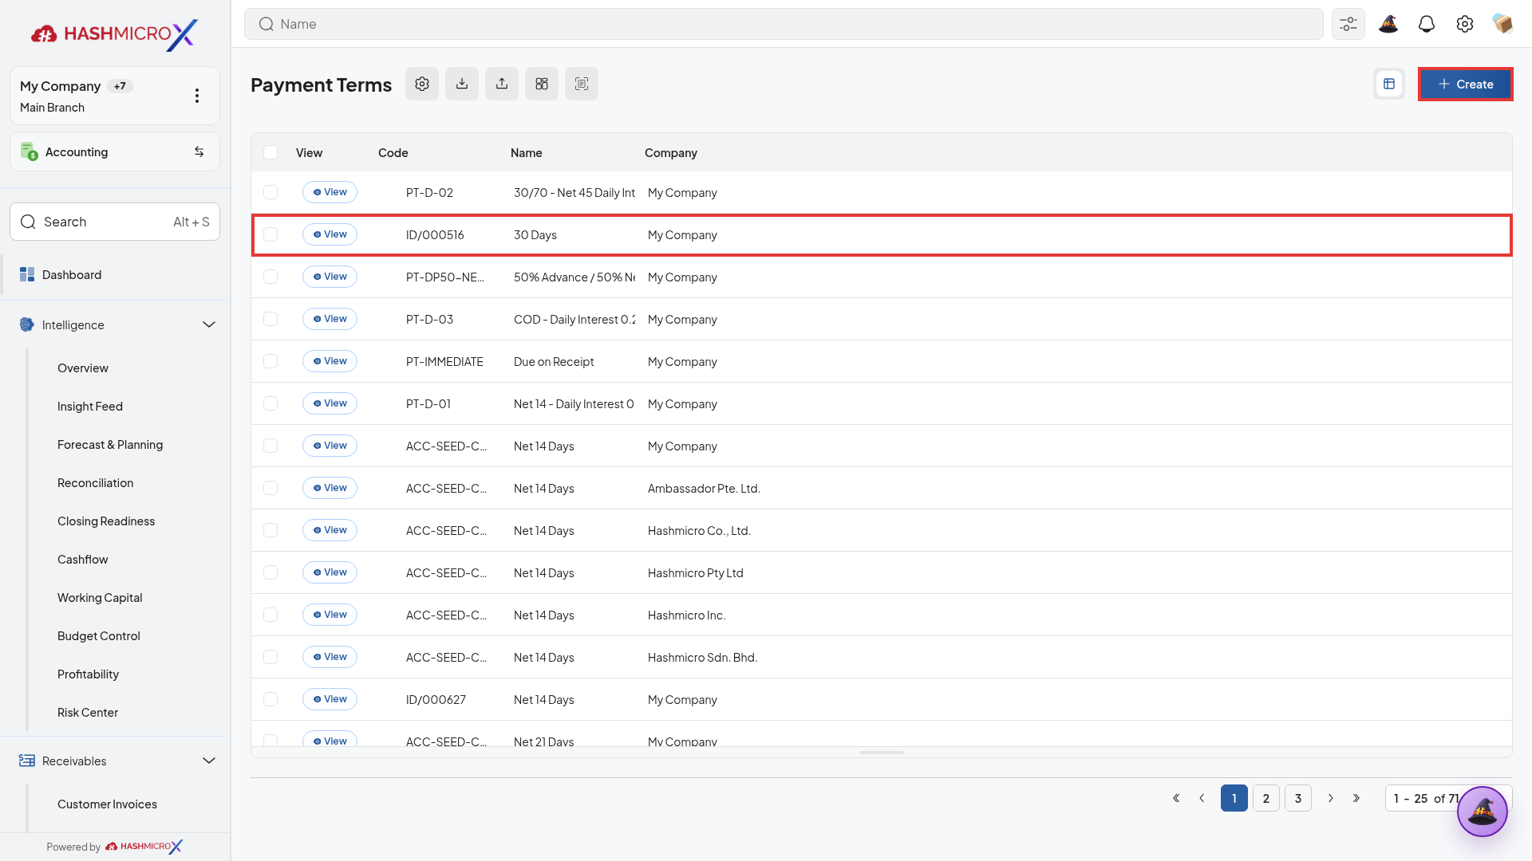Click the upload/export icon in toolbar
The height and width of the screenshot is (861, 1532).
pos(502,84)
